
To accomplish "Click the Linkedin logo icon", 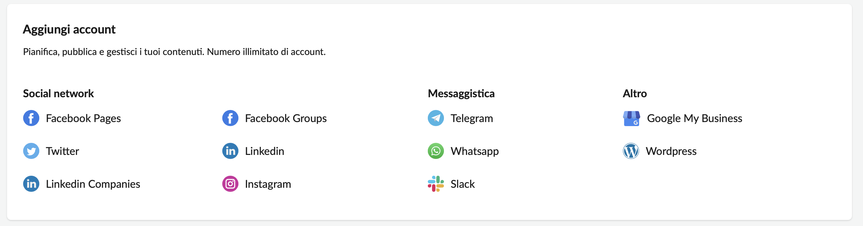I will point(230,151).
